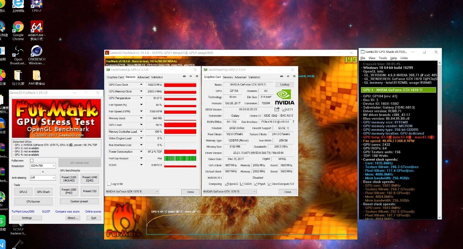The width and height of the screenshot is (463, 249).
Task: Click the NVIDIA logo in GPU-Z
Action: [285, 97]
